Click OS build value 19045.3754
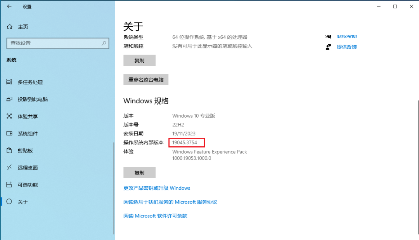 tap(185, 142)
